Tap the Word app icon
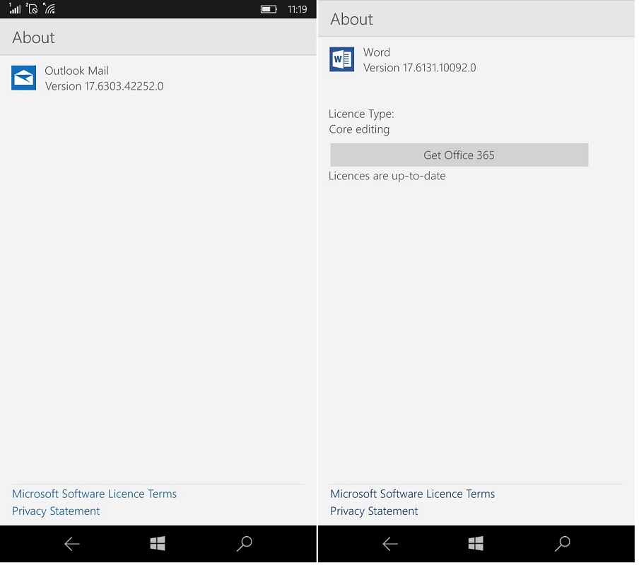 (x=341, y=59)
